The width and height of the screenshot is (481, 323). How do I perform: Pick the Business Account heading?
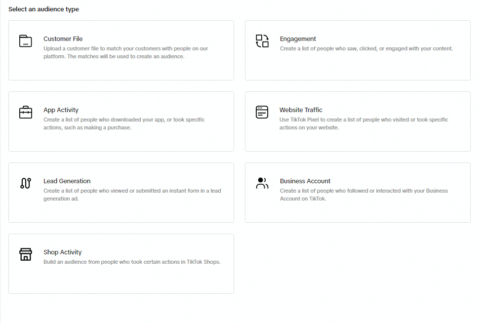(x=305, y=181)
